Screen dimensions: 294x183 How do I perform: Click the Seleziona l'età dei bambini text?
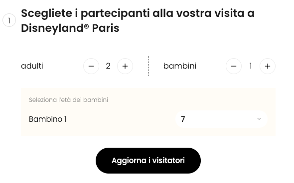coord(68,100)
